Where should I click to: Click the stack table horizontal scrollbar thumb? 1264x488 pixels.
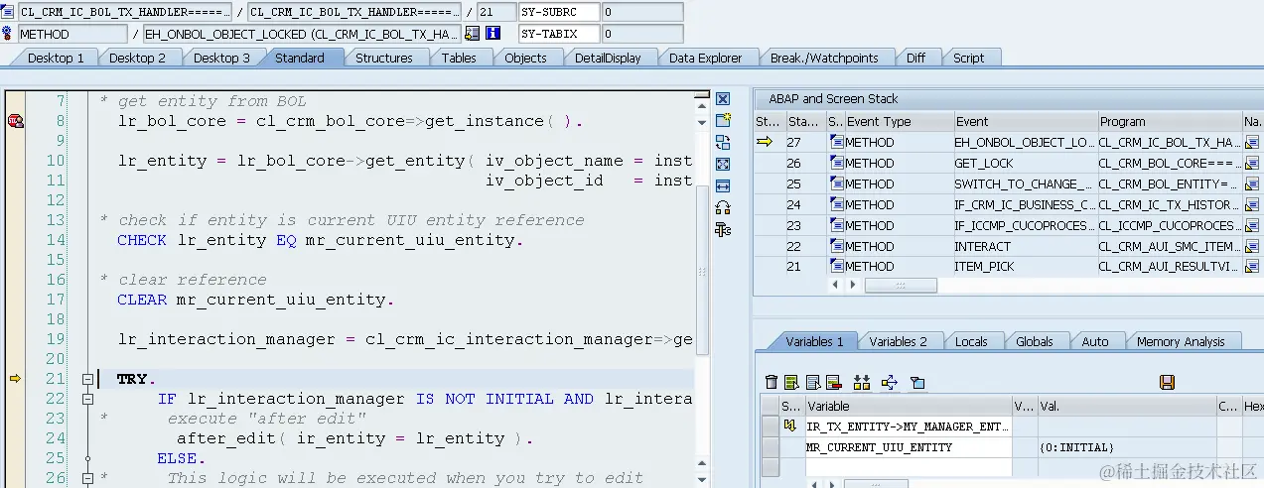(x=901, y=285)
